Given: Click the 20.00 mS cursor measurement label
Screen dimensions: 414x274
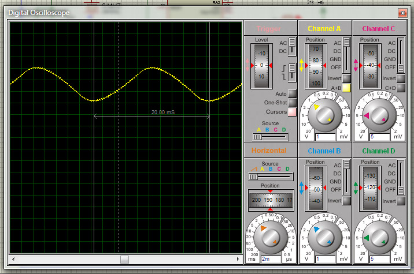Looking at the screenshot, I should click(x=163, y=112).
